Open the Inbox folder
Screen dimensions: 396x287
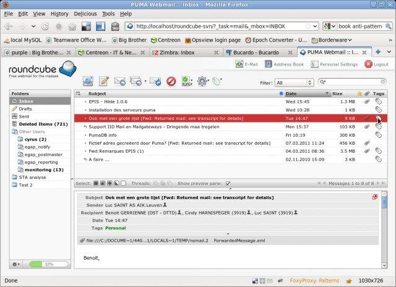click(40, 101)
